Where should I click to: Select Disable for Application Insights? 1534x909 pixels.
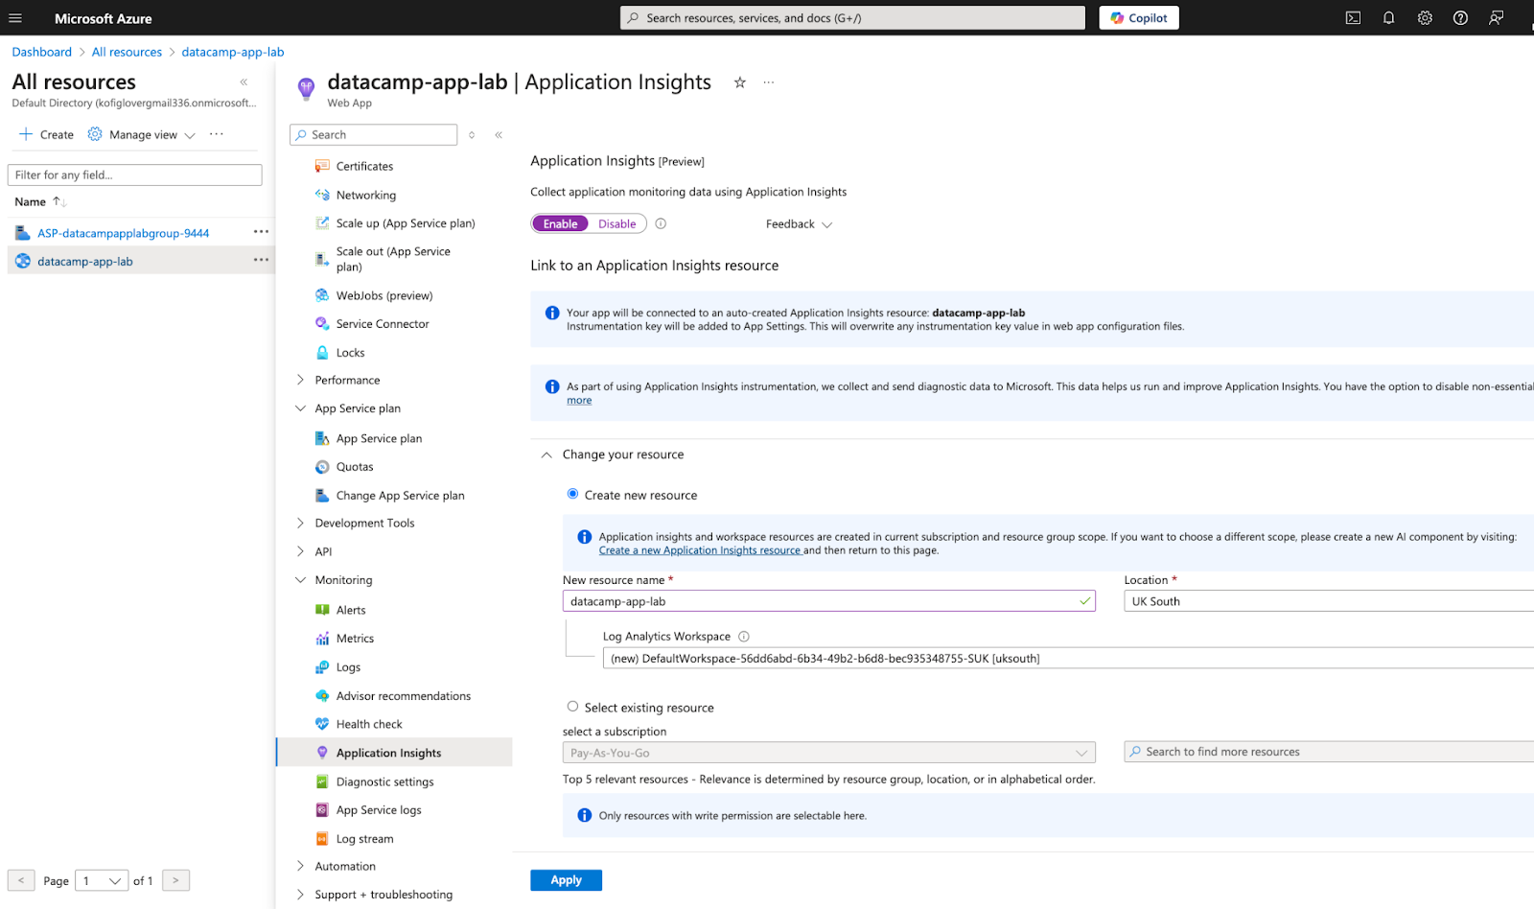tap(617, 223)
